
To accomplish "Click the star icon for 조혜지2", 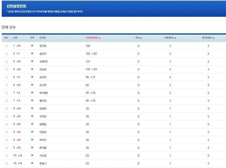I will tap(6, 62).
